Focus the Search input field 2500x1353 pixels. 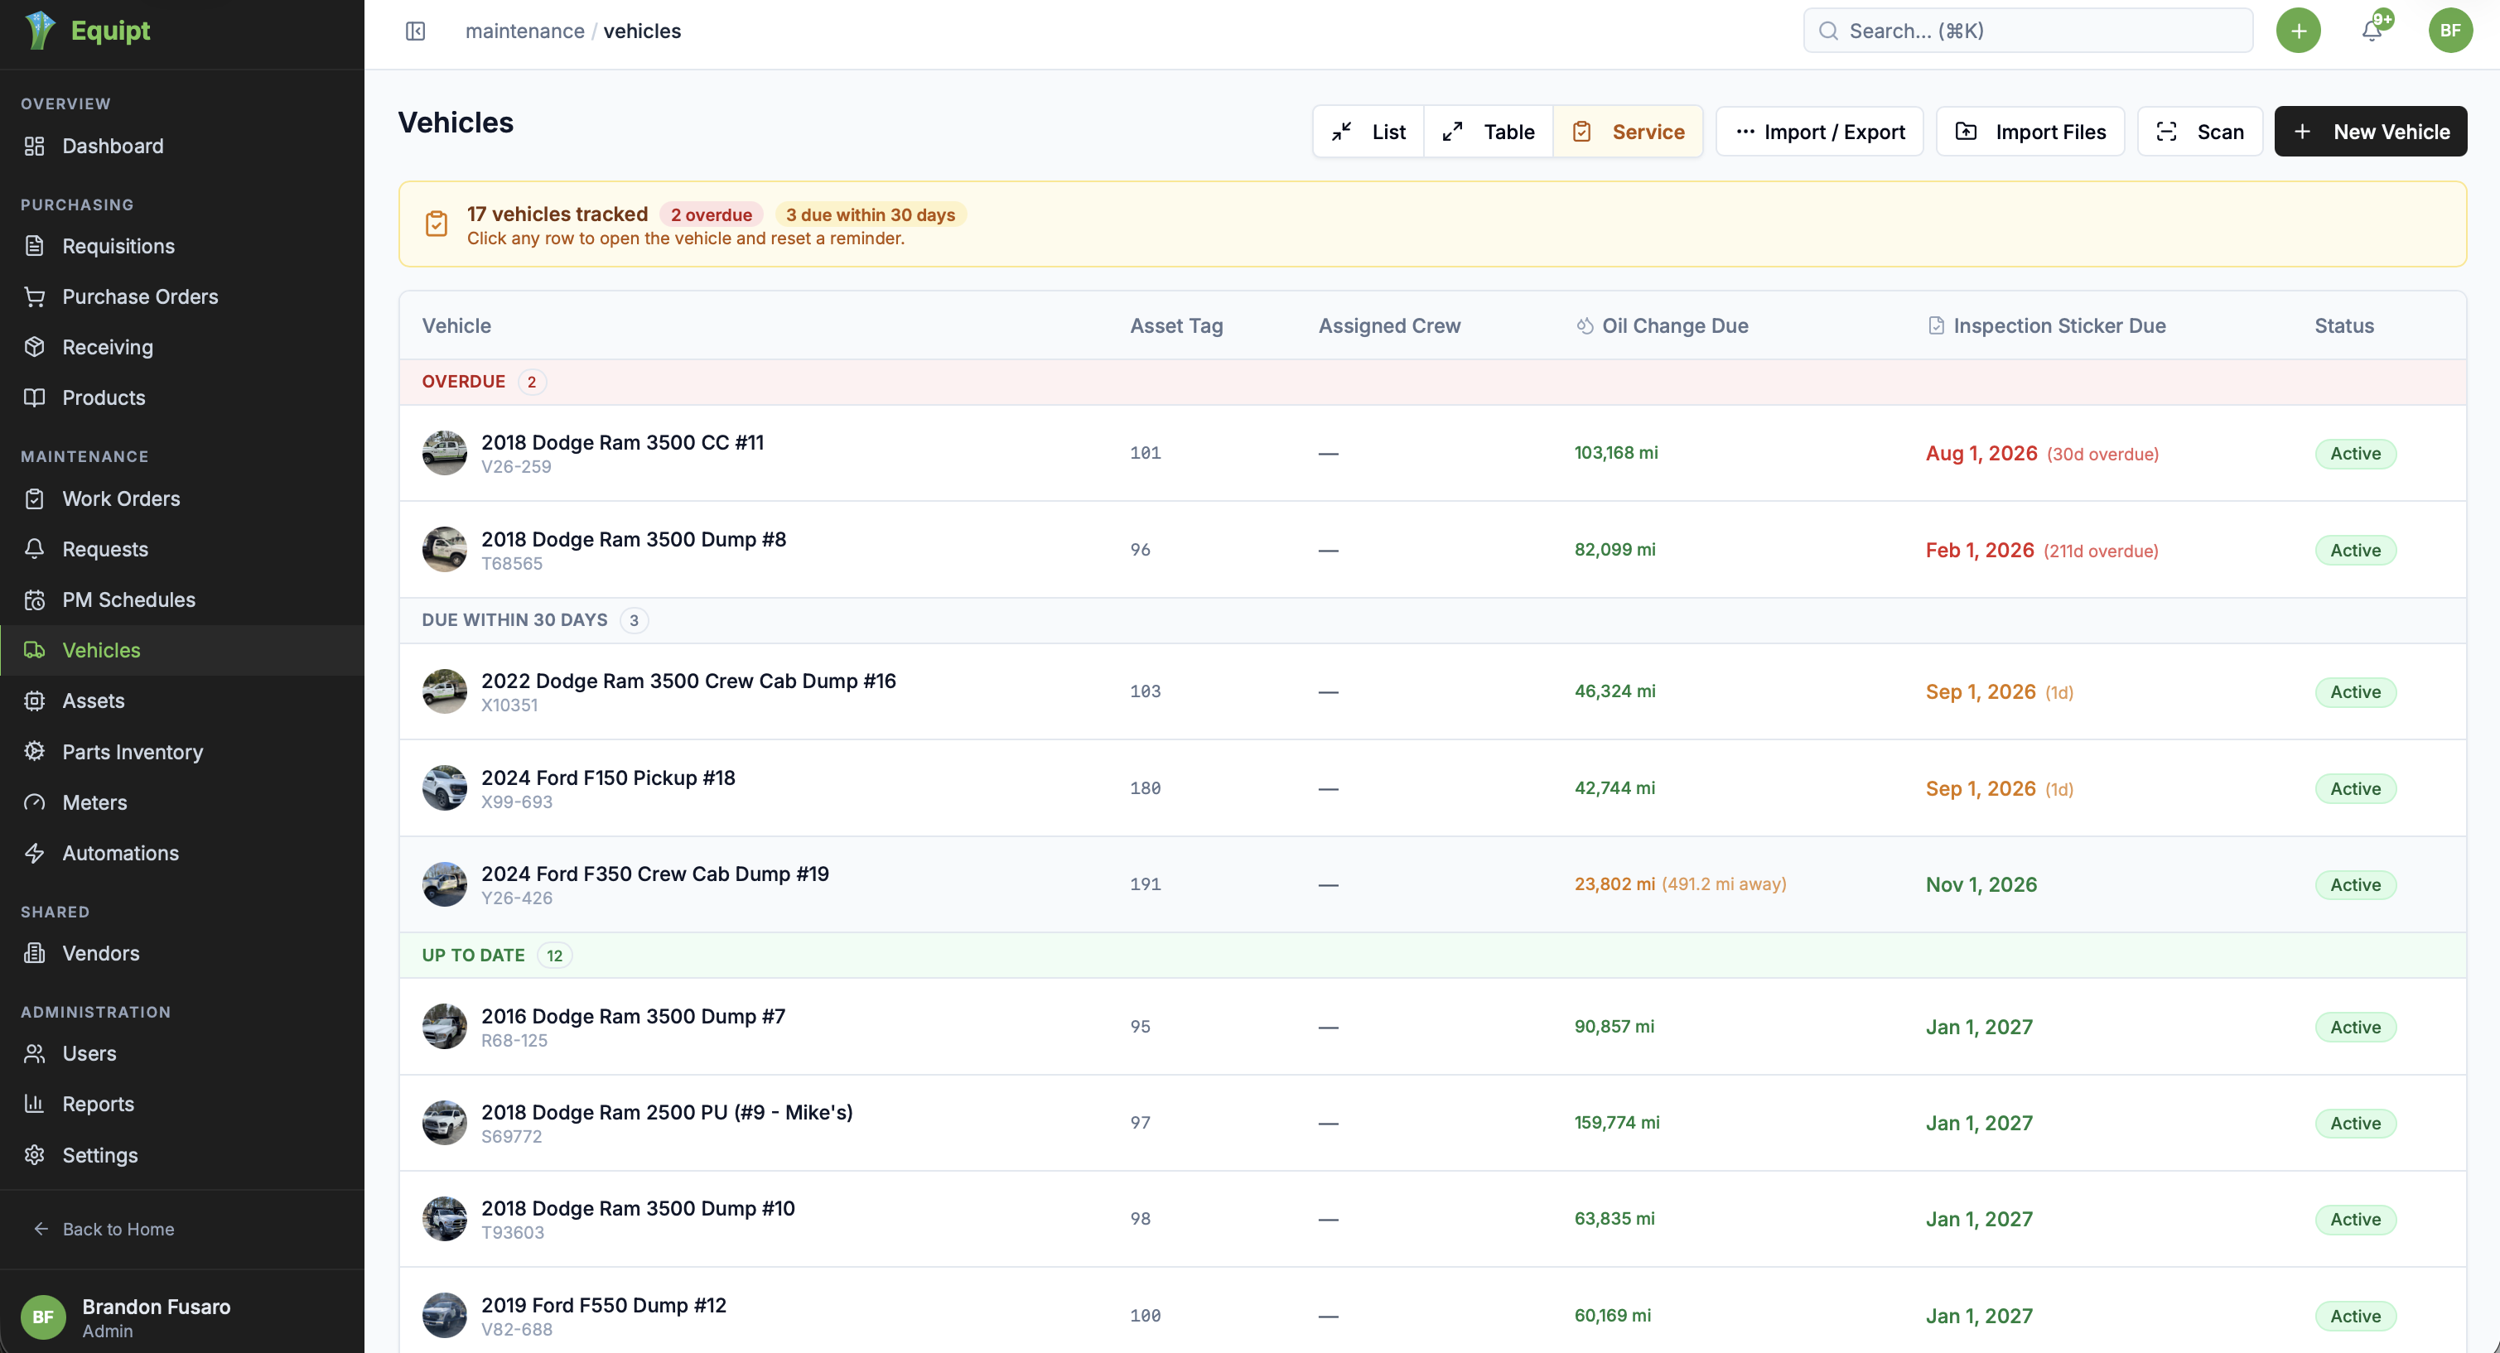tap(2029, 31)
